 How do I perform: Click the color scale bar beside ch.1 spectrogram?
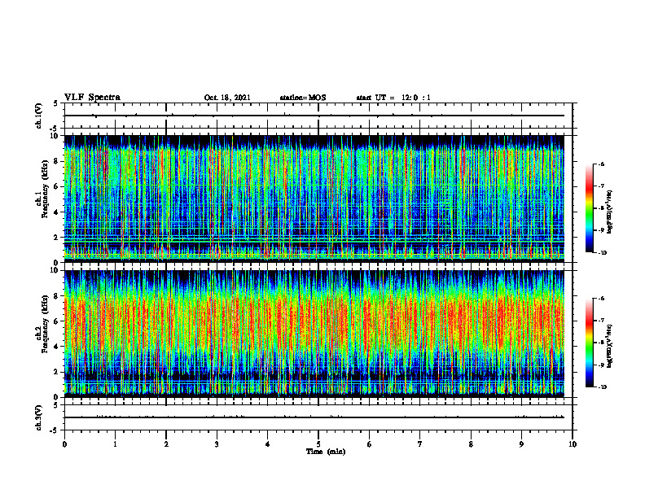pos(589,208)
